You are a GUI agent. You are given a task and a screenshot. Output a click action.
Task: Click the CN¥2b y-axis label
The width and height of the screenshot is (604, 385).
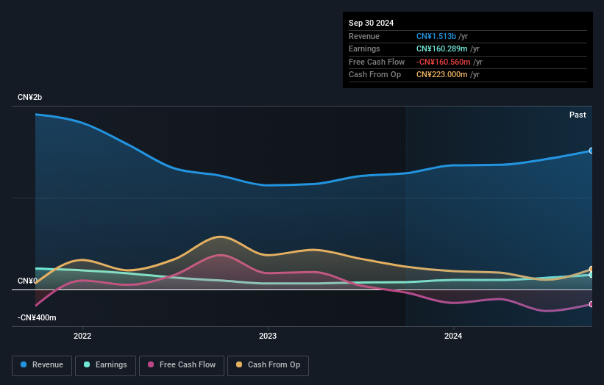click(30, 98)
